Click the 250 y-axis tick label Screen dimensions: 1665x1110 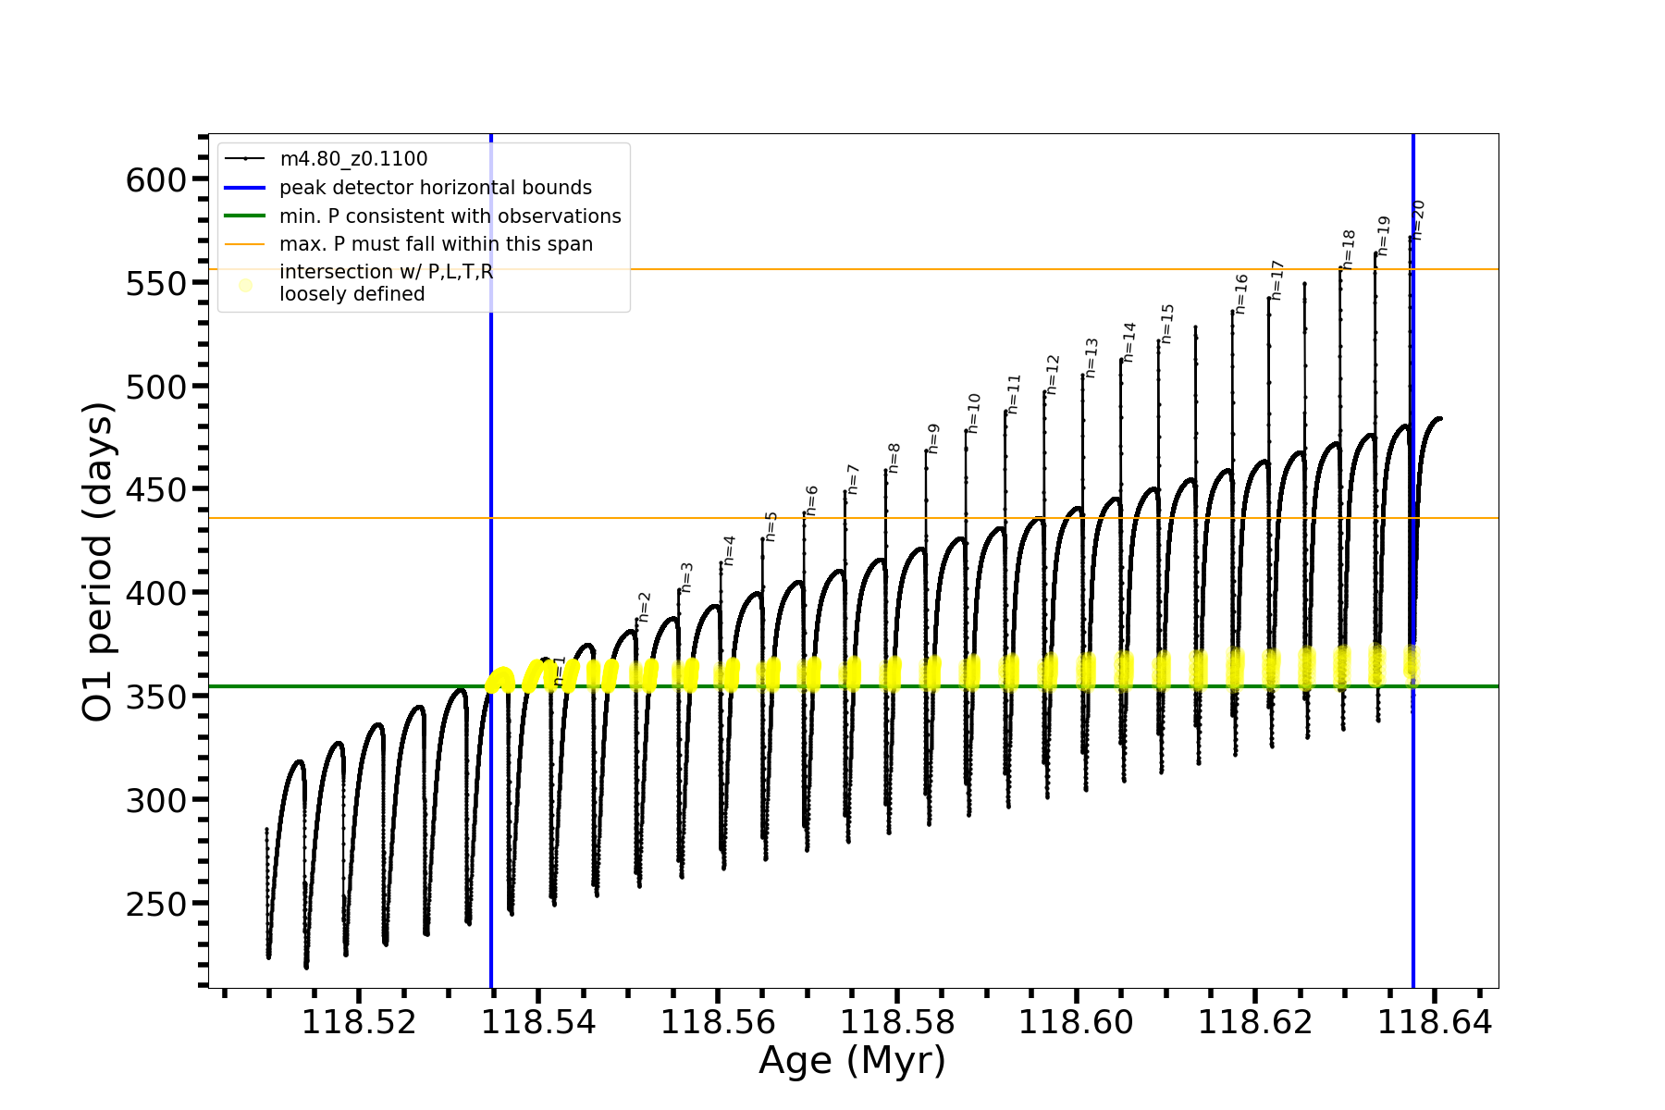(156, 905)
